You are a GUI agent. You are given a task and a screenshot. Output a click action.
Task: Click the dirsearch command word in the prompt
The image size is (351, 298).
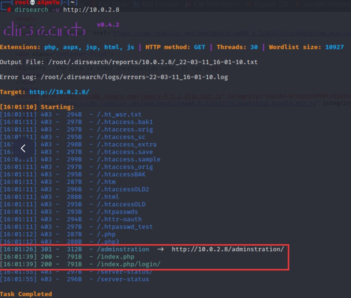pyautogui.click(x=31, y=10)
